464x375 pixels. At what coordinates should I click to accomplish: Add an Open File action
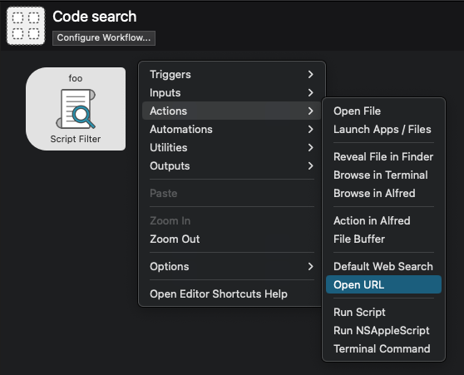coord(383,111)
